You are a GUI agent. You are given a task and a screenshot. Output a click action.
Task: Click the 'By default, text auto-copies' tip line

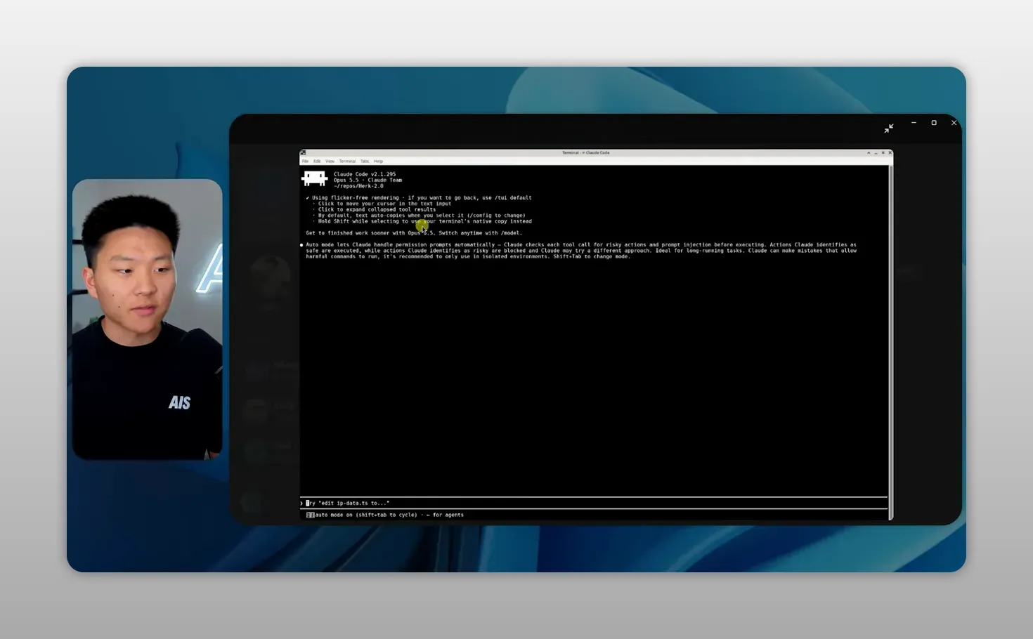tap(419, 216)
